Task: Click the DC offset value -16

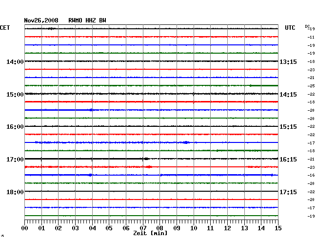Action: pos(311,175)
